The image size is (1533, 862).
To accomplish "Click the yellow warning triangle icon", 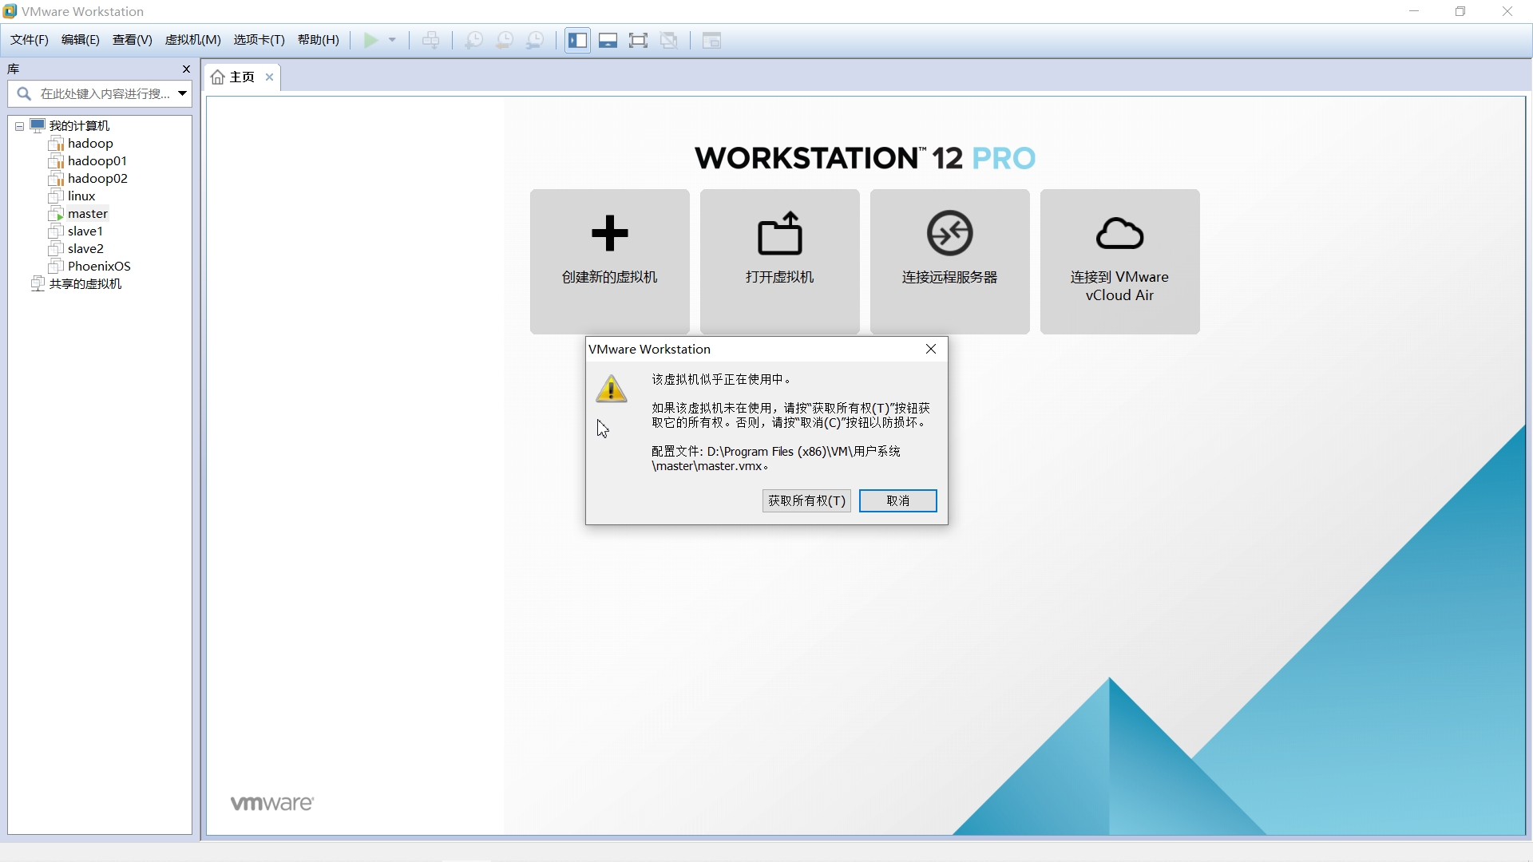I will (612, 389).
